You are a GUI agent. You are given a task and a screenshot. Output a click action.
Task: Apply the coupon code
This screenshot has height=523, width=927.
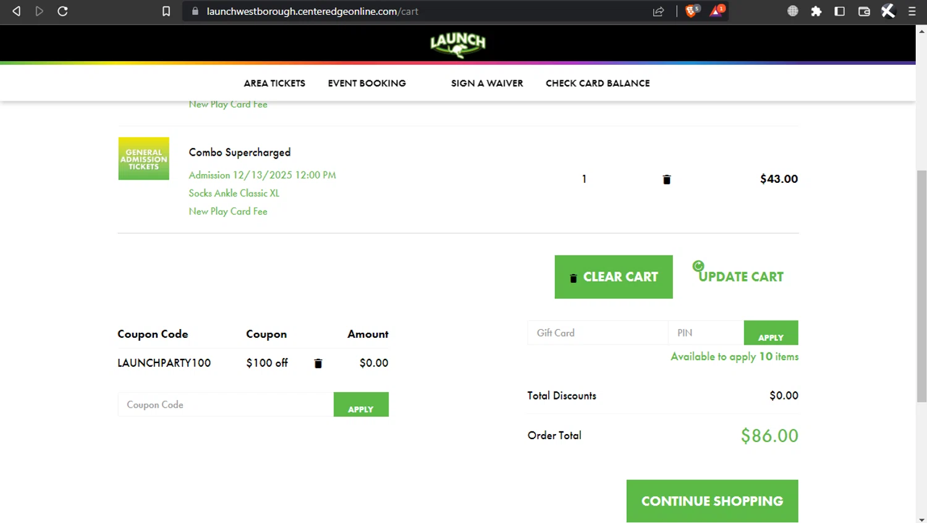[x=361, y=404]
